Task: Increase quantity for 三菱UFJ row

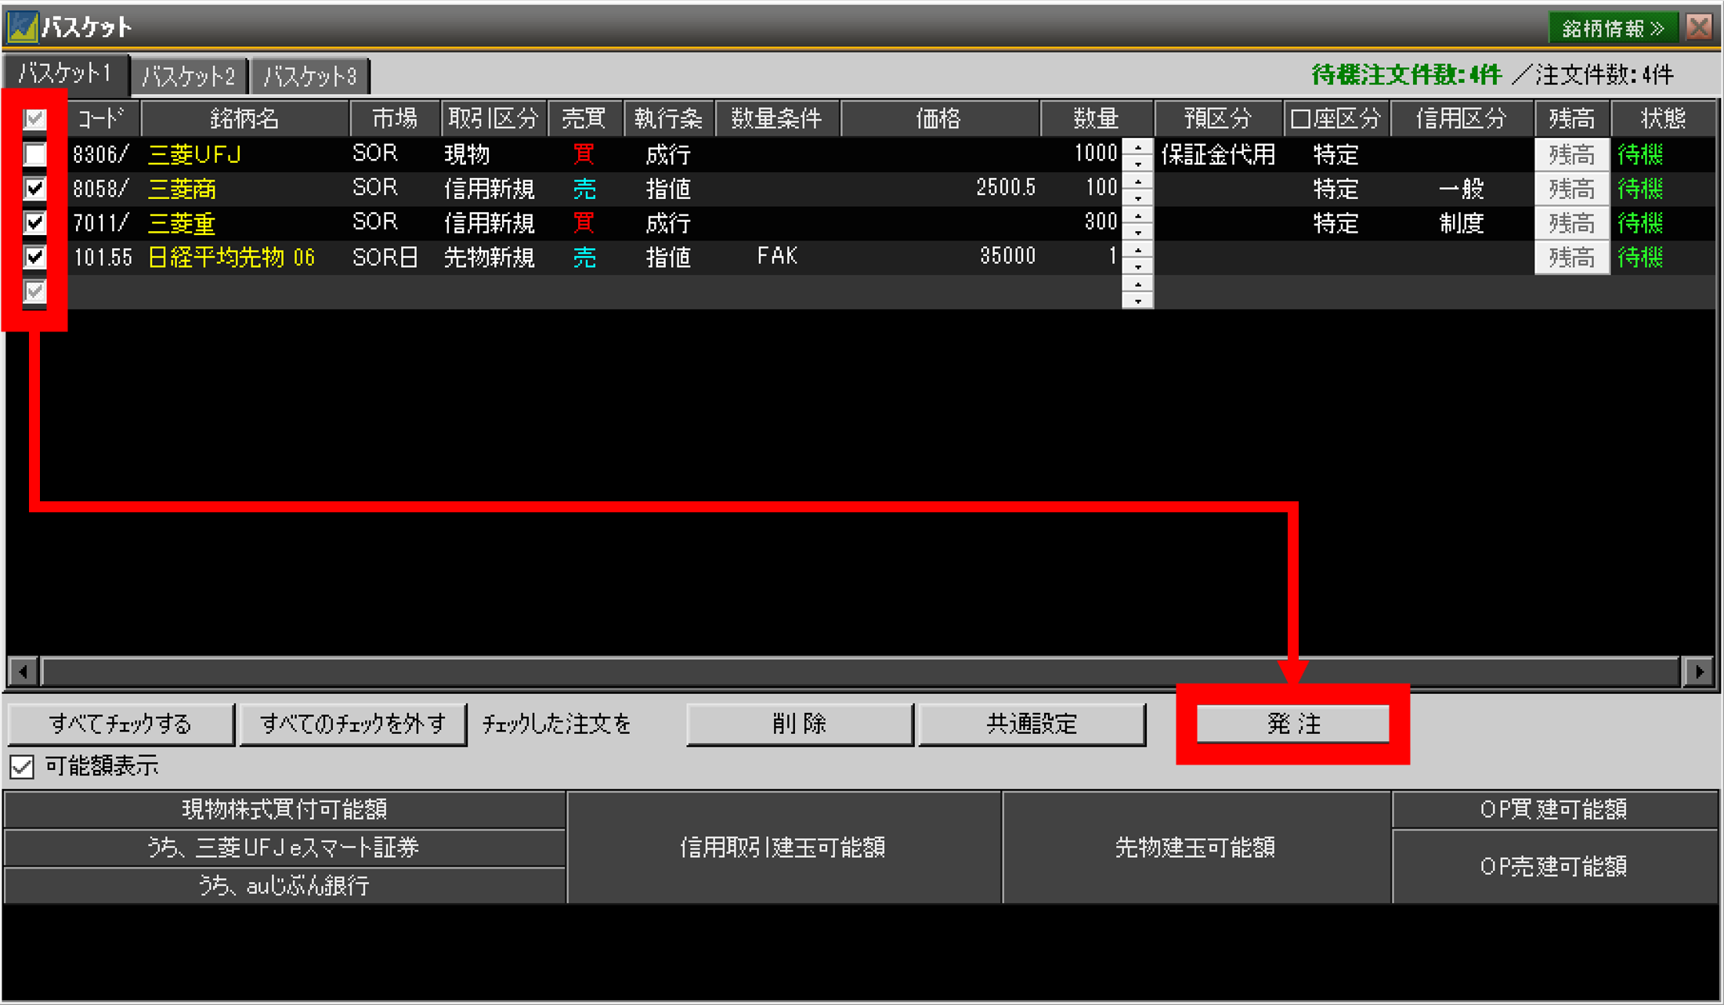Action: [1137, 146]
